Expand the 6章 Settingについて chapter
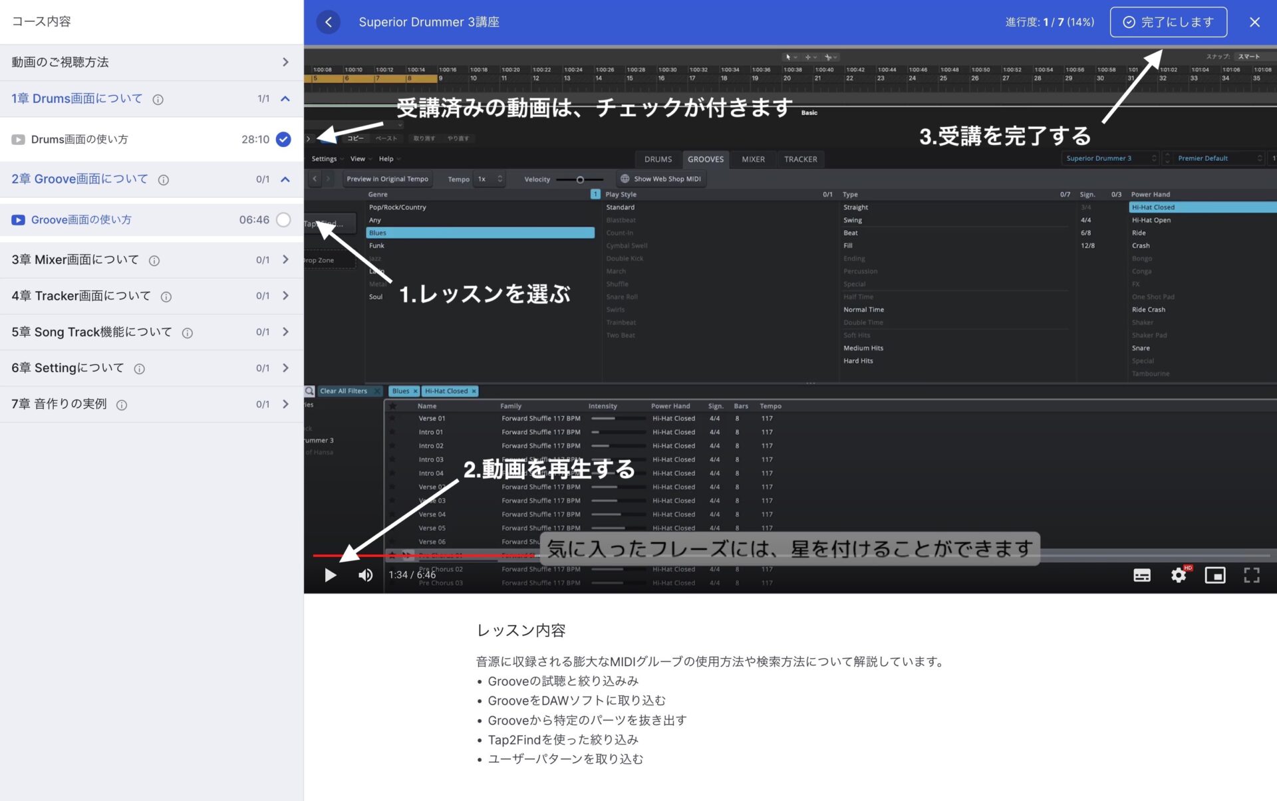The image size is (1277, 801). coord(285,368)
